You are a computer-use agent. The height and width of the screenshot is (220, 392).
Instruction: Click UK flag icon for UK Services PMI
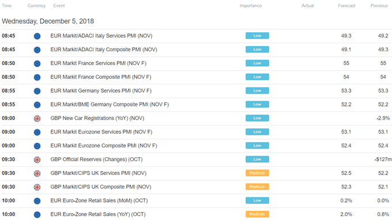pyautogui.click(x=37, y=173)
